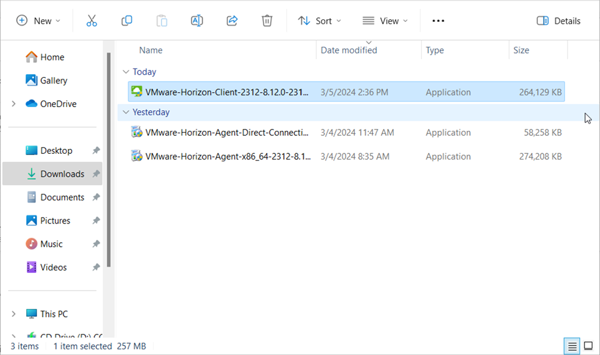Collapse the Today group
This screenshot has height=355, width=600.
126,72
